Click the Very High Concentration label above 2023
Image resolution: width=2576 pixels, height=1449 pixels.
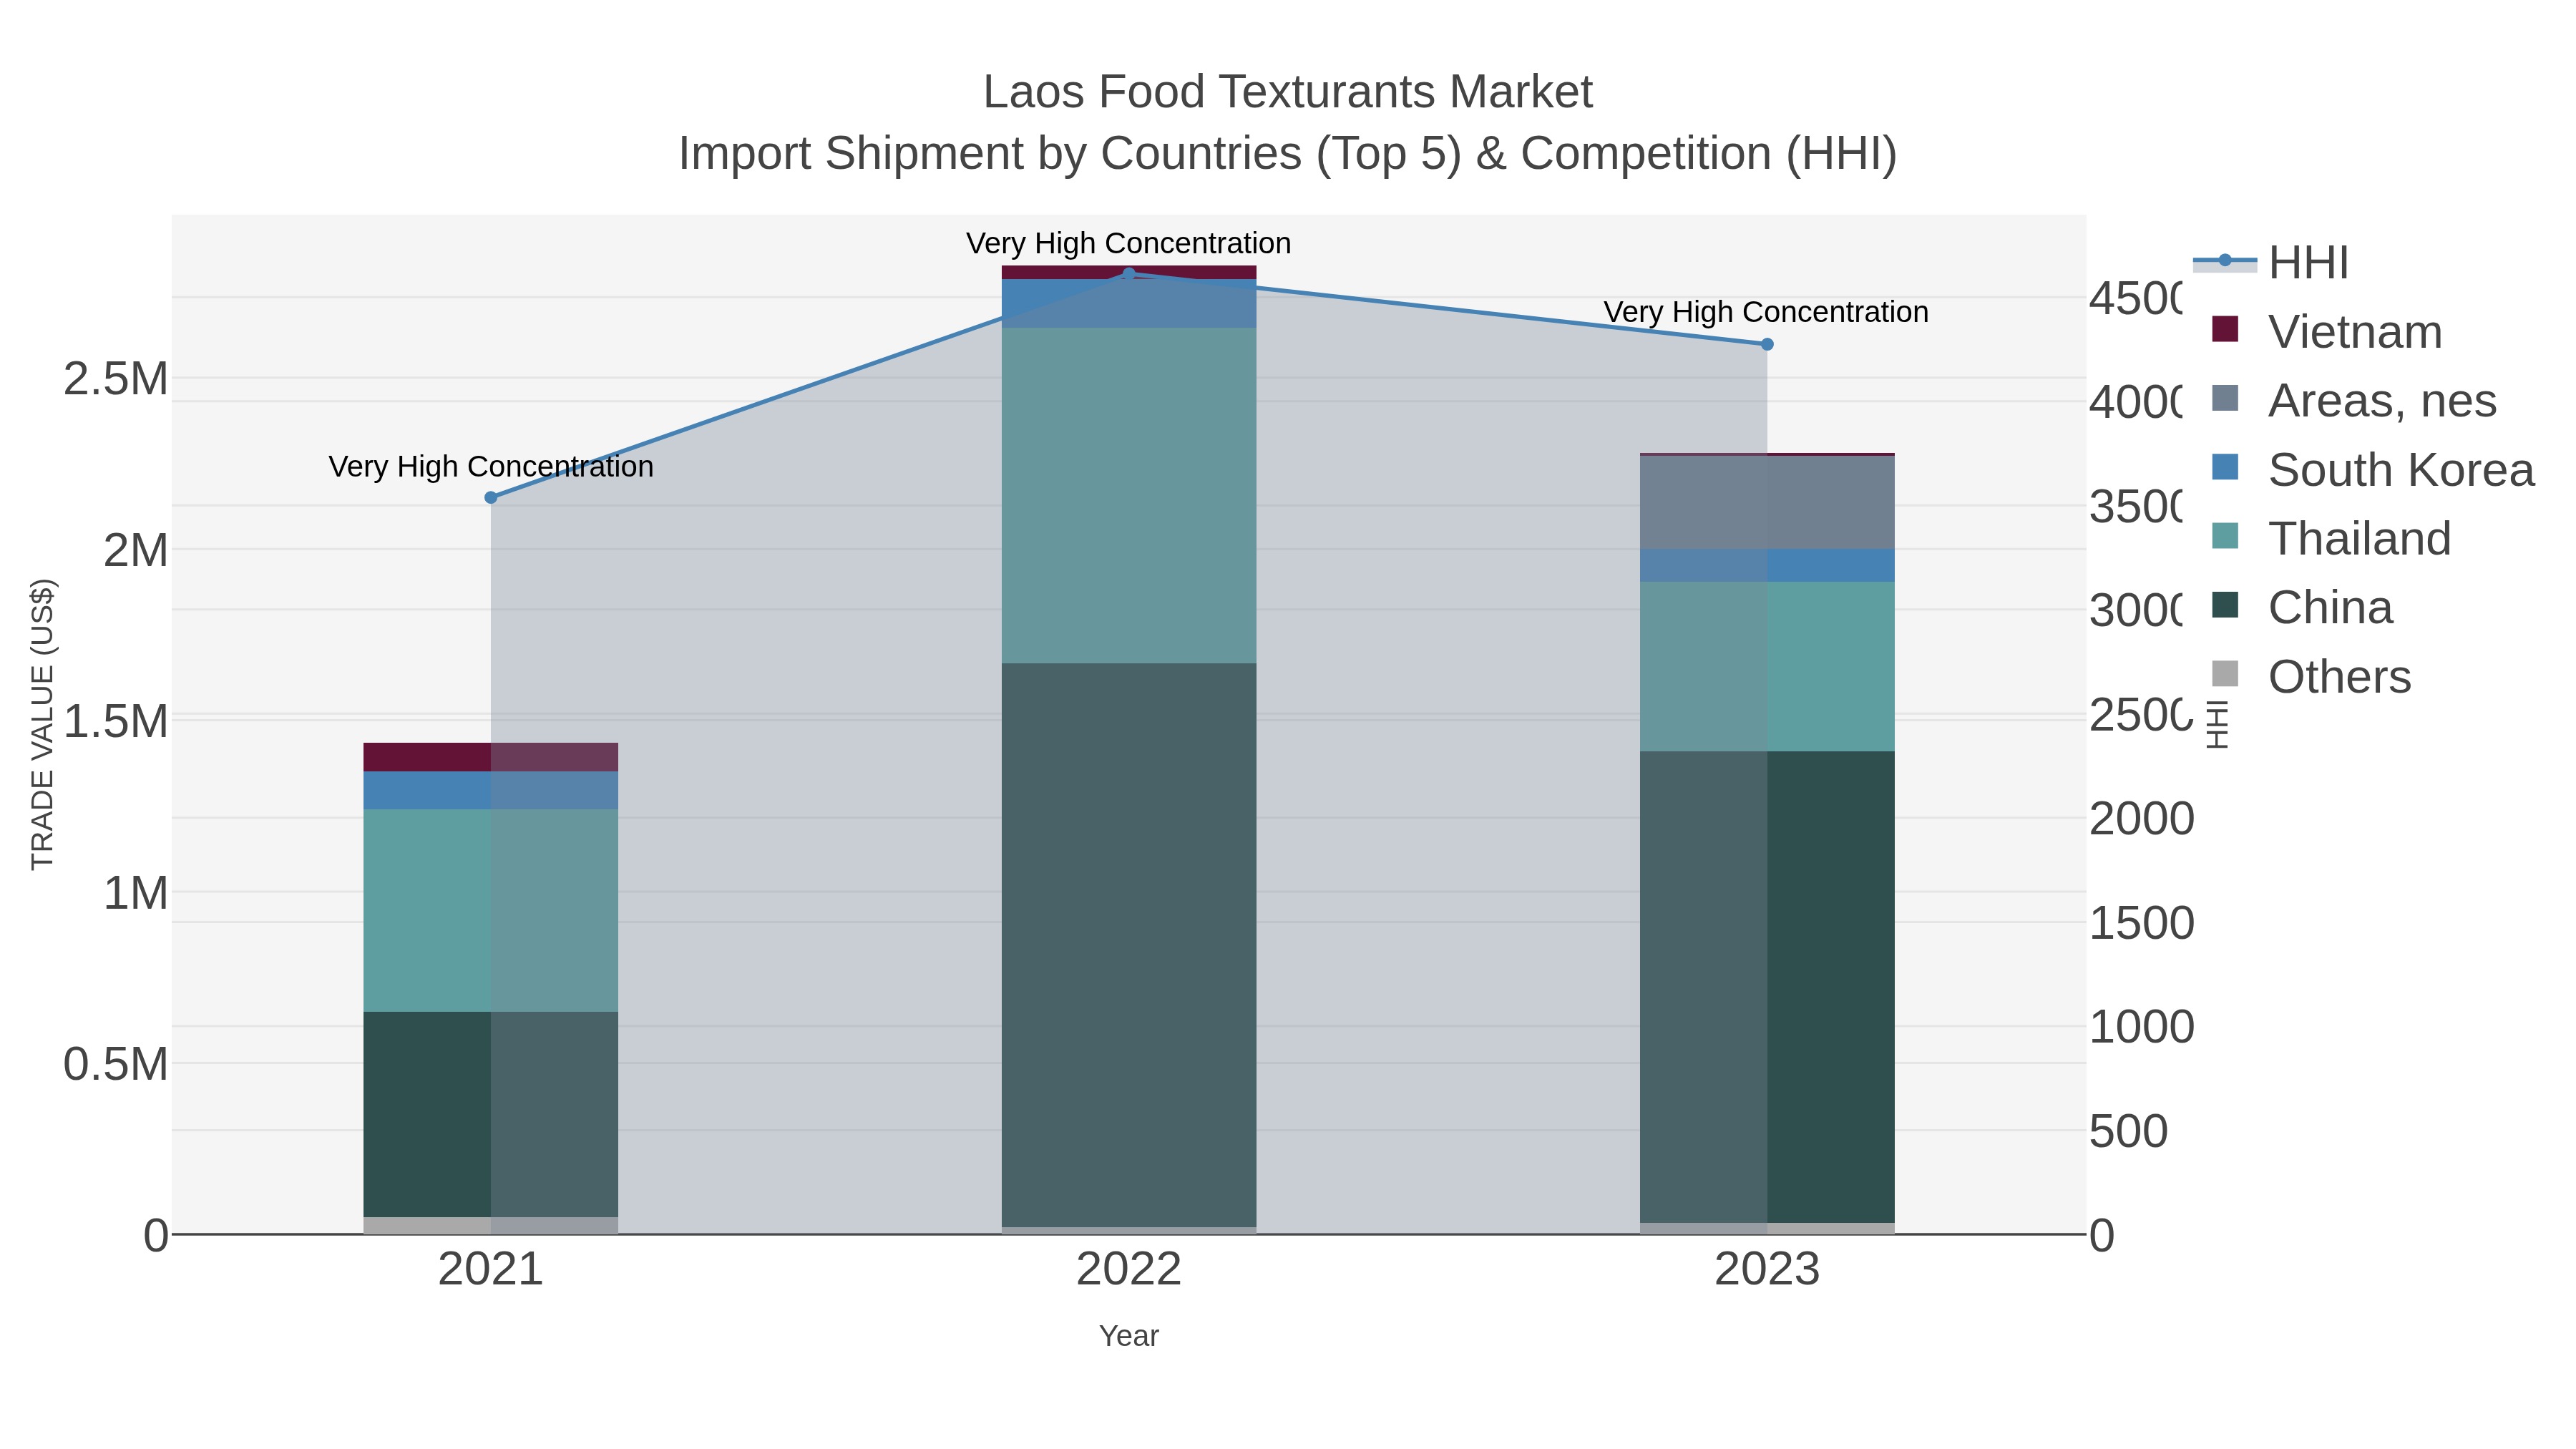tap(1767, 312)
